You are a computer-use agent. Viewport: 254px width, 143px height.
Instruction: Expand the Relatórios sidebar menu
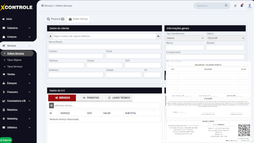point(16,110)
